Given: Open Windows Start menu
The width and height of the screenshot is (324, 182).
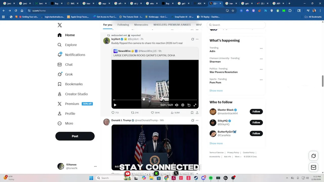Looking at the screenshot, I should tap(91, 178).
